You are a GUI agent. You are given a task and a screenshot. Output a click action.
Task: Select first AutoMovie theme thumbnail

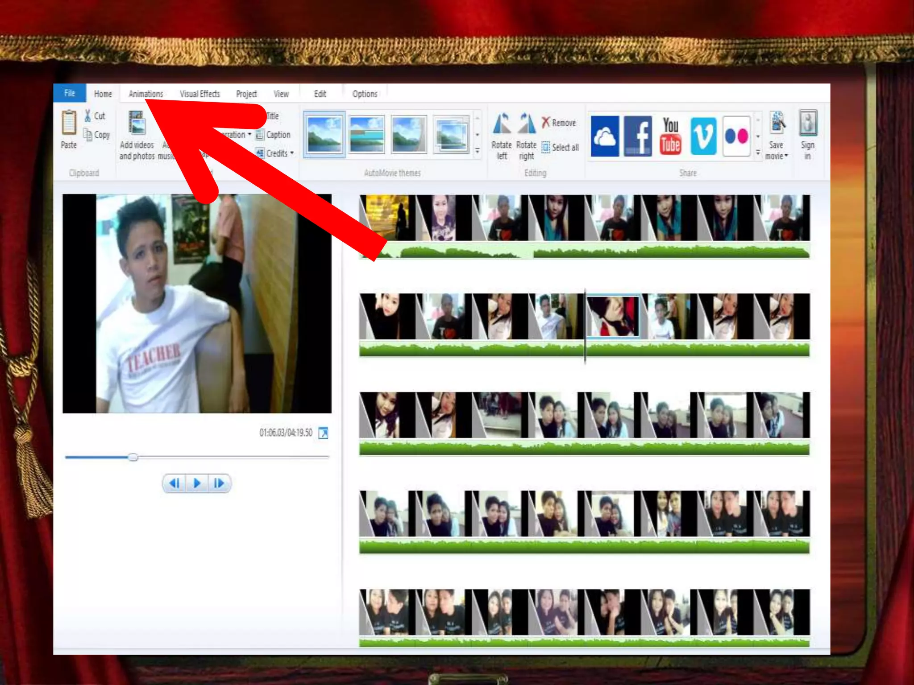tap(324, 134)
